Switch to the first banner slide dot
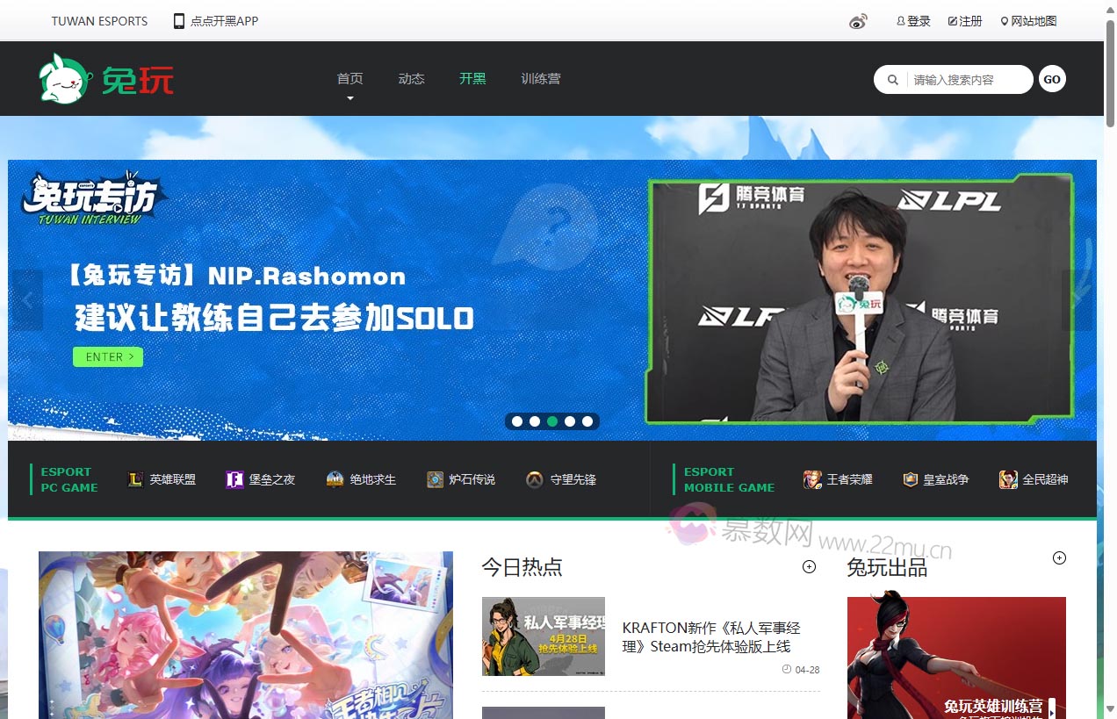The height and width of the screenshot is (719, 1117). point(517,421)
